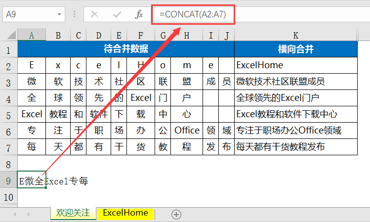Click cell A2 containing letter E
Screen dimensions: 370x222
click(x=32, y=65)
